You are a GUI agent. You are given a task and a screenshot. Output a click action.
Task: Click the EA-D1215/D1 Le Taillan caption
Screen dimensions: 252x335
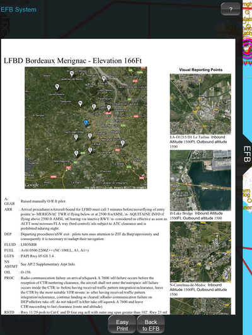(198, 141)
